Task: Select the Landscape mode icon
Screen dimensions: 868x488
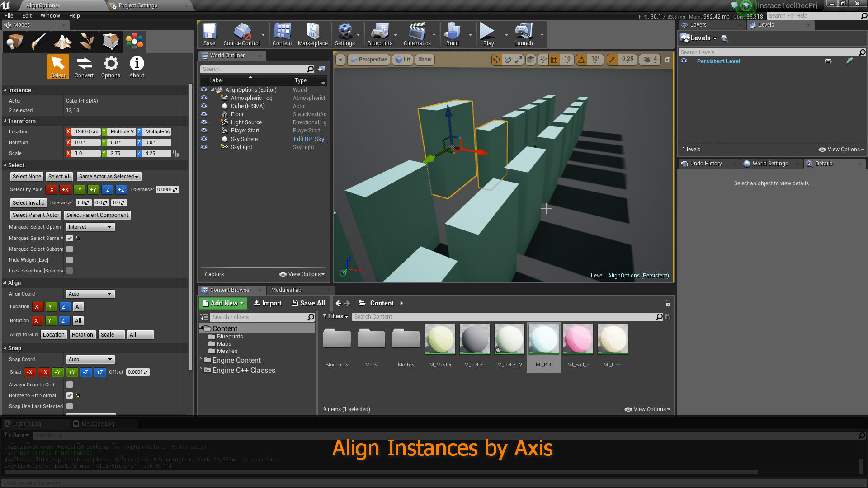Action: pyautogui.click(x=62, y=42)
